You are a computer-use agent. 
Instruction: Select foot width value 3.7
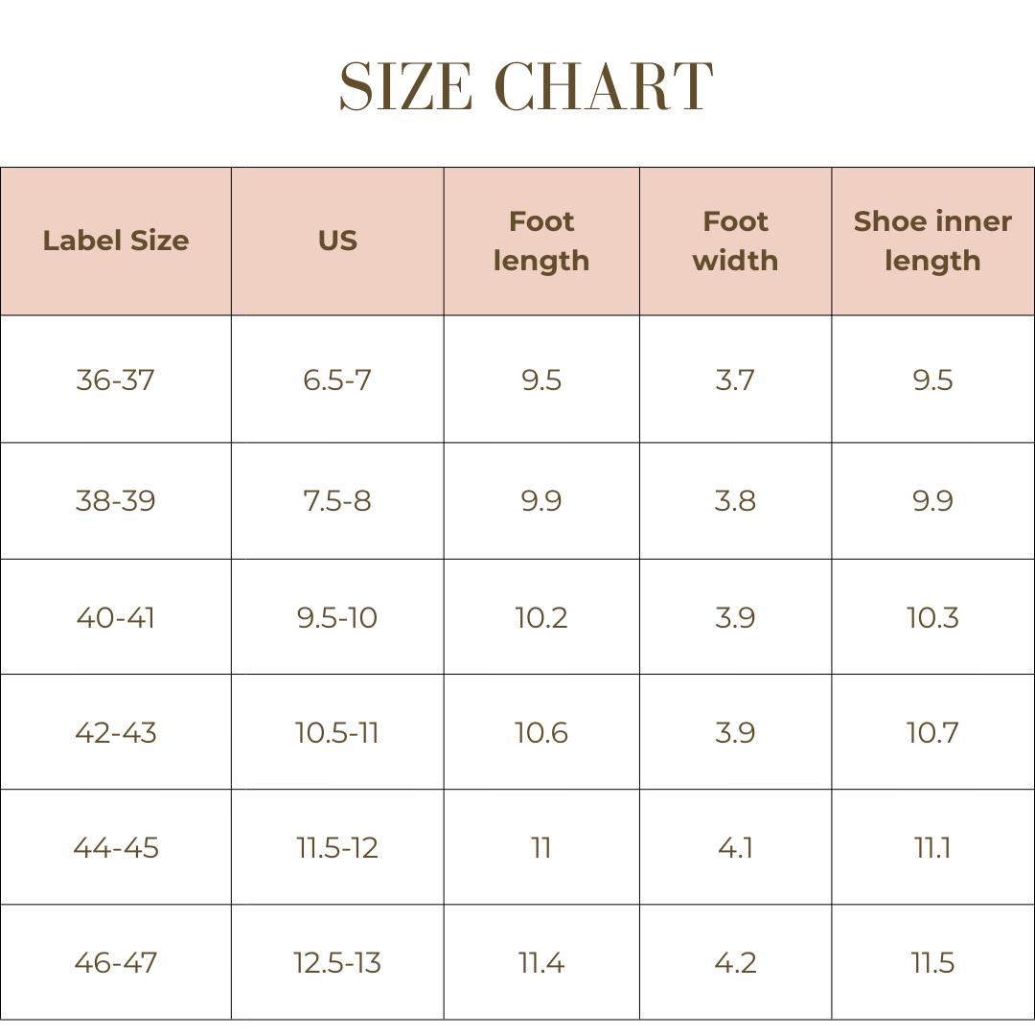(x=735, y=379)
